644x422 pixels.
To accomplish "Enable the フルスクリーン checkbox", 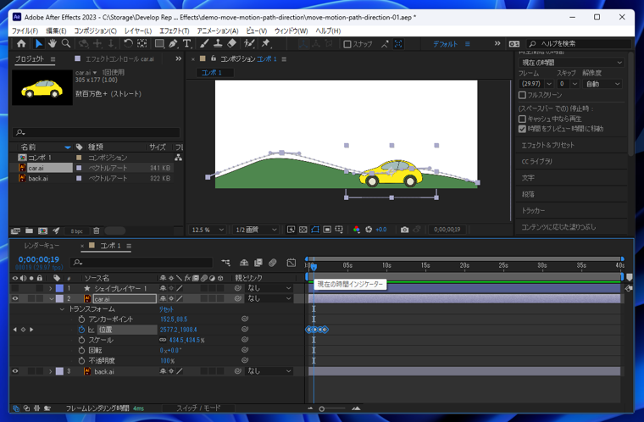I will click(x=523, y=95).
